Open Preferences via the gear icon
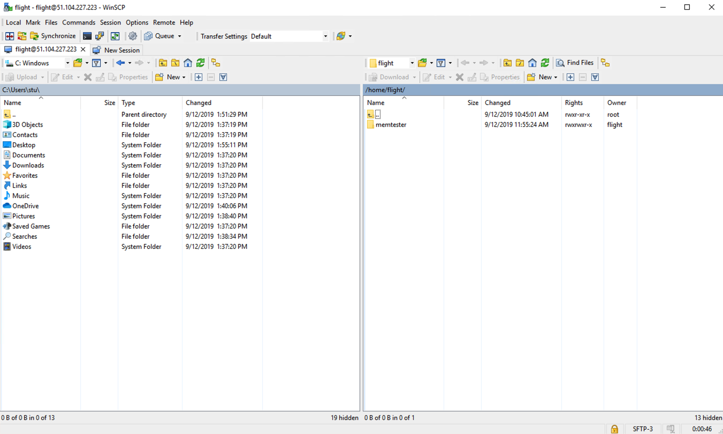Image resolution: width=723 pixels, height=434 pixels. [x=133, y=36]
